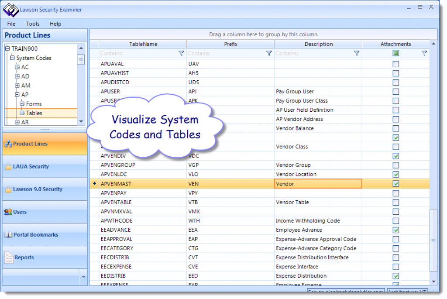Check the Attachments box for APUAVAL
447x299 pixels.
pyautogui.click(x=396, y=64)
